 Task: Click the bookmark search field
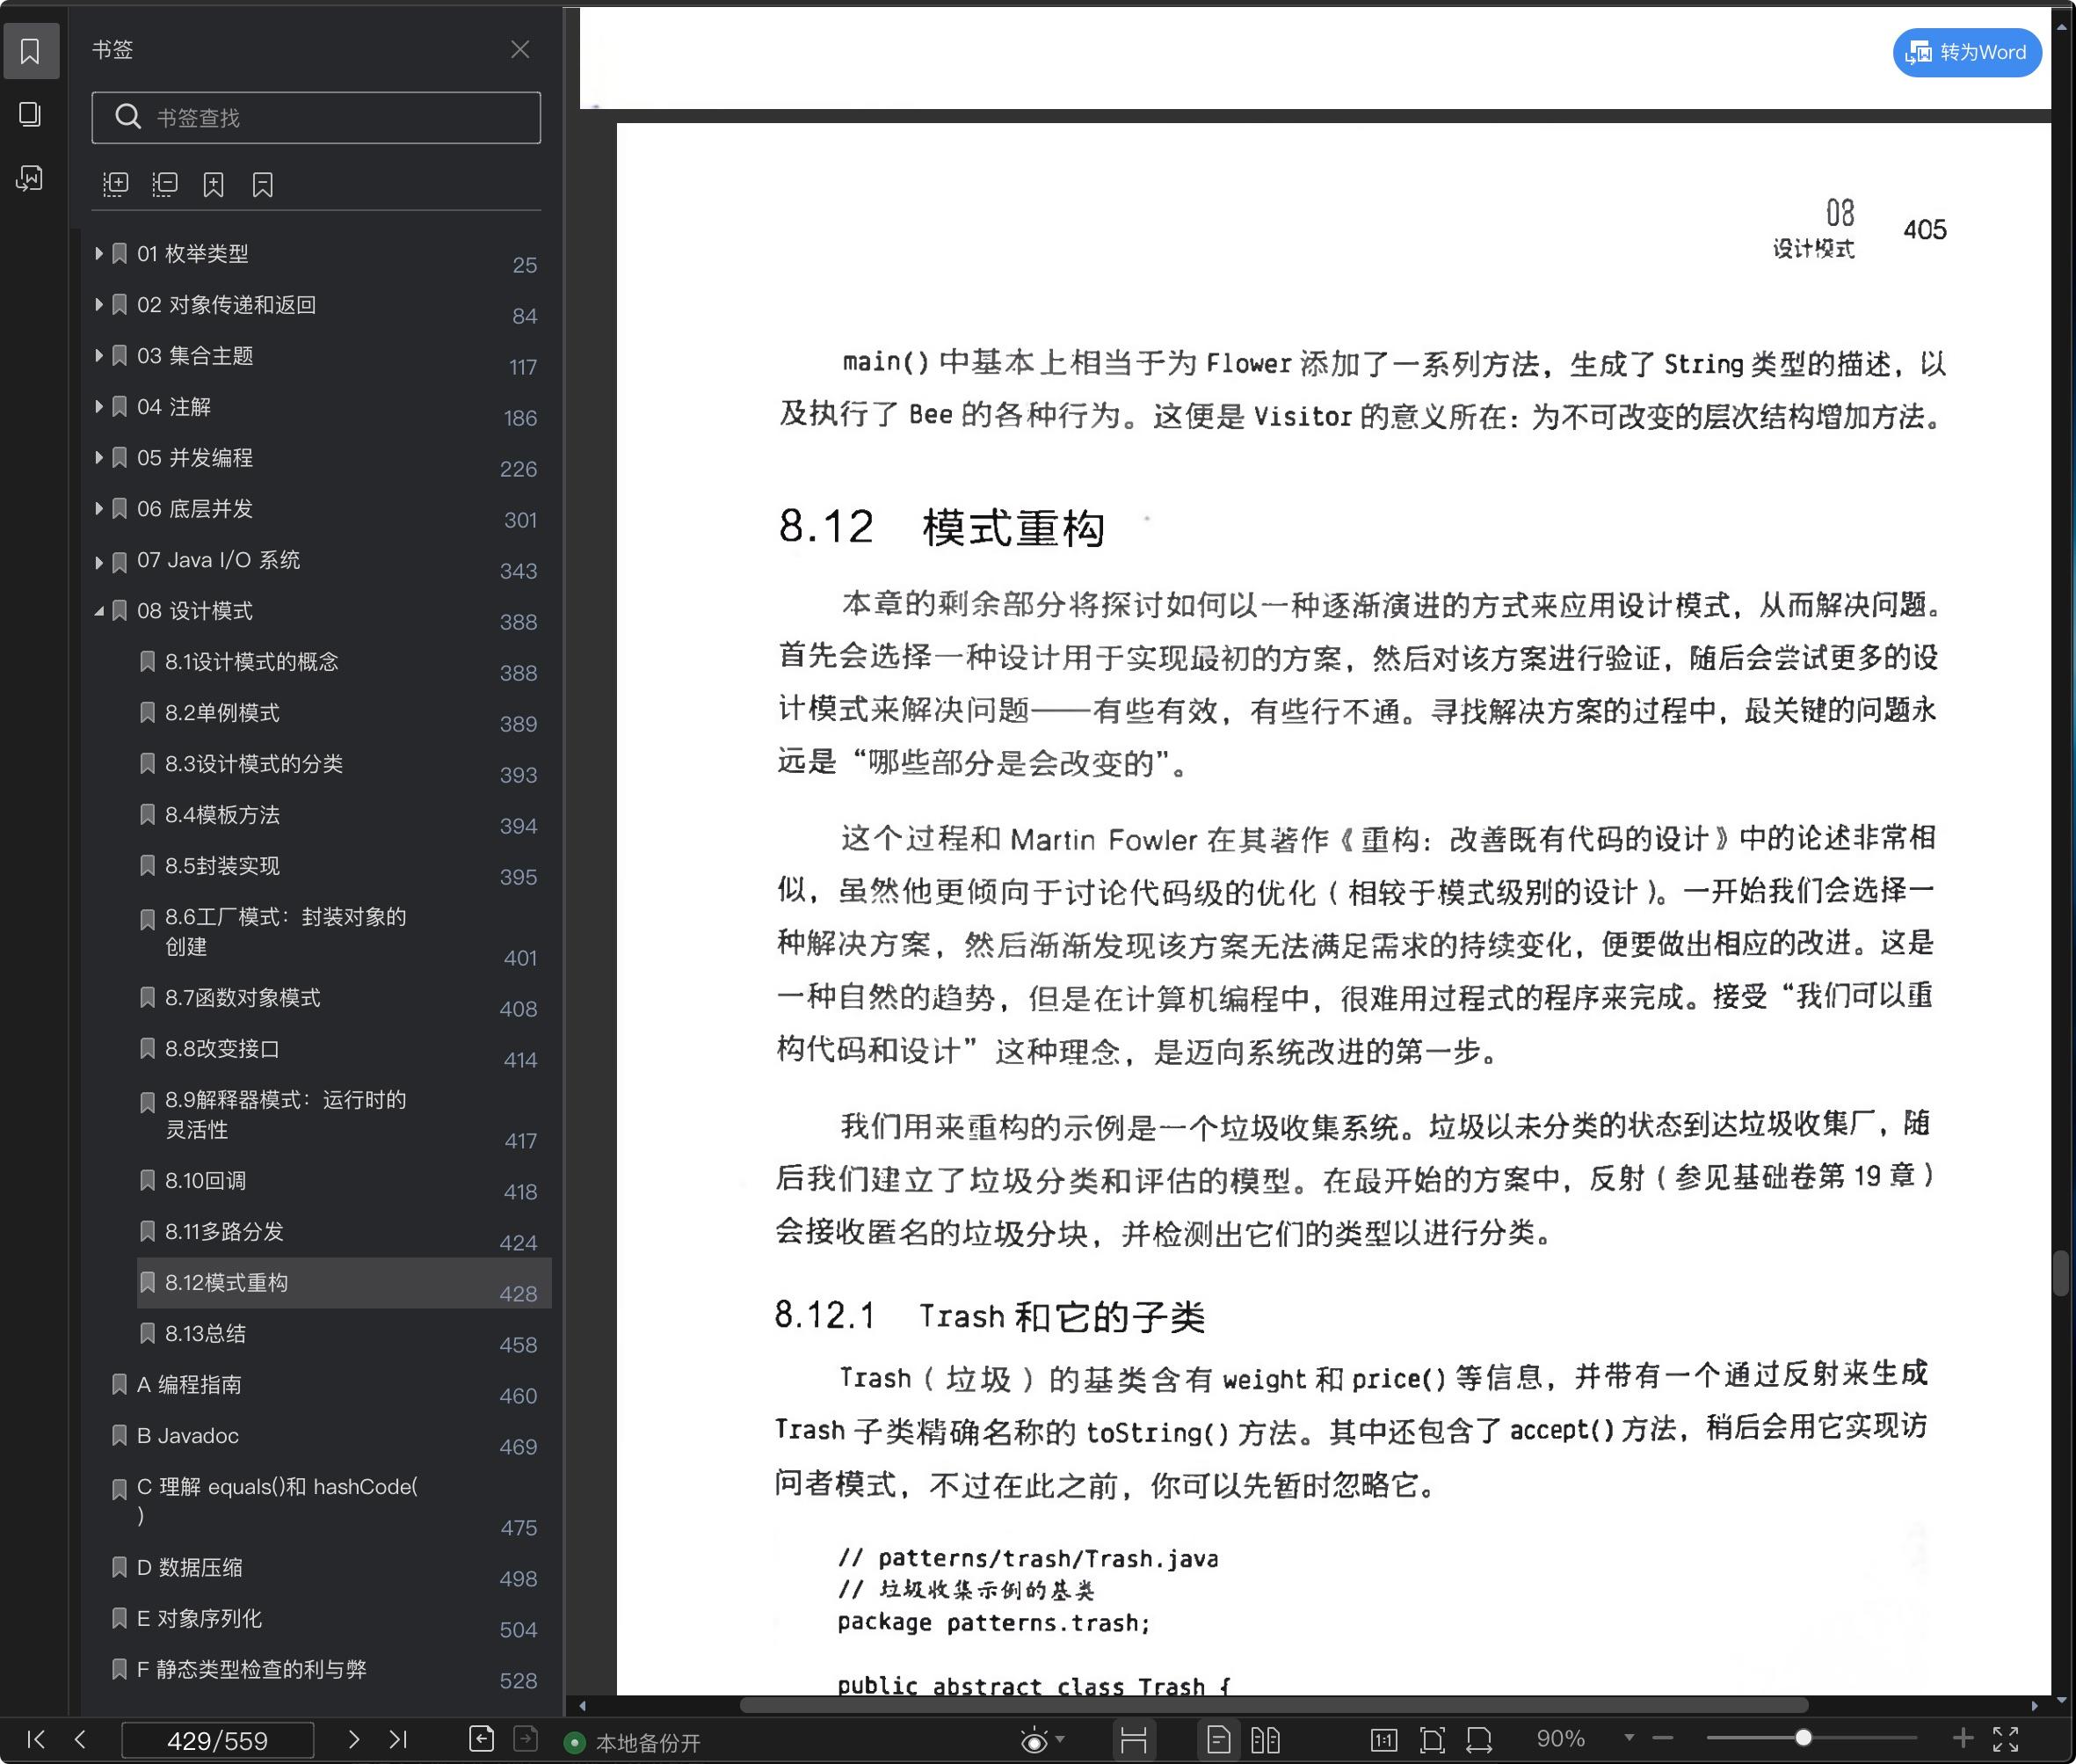point(316,118)
